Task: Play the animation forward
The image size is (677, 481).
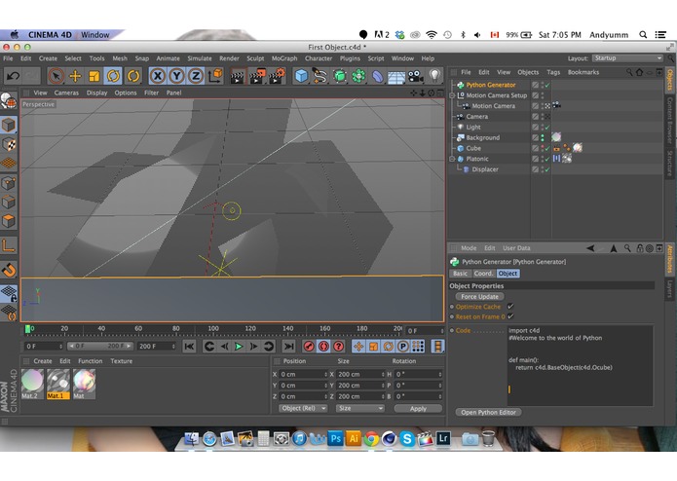Action: [239, 347]
